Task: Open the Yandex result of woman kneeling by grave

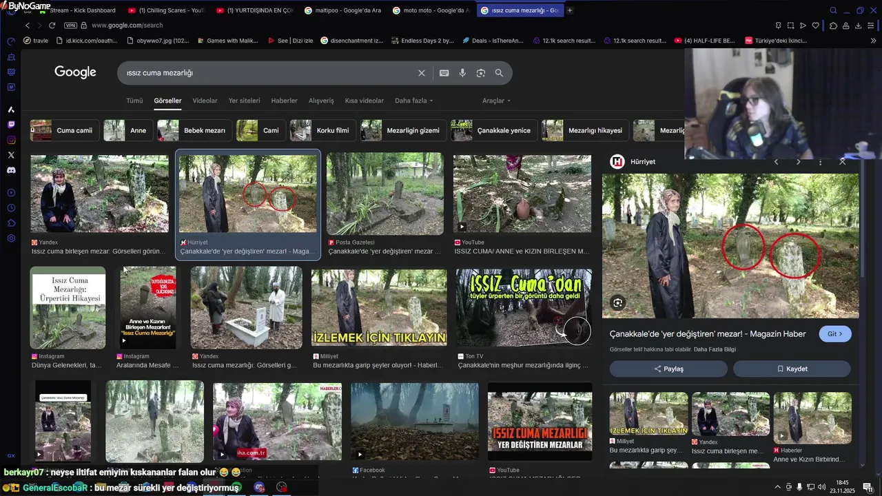Action: 99,194
